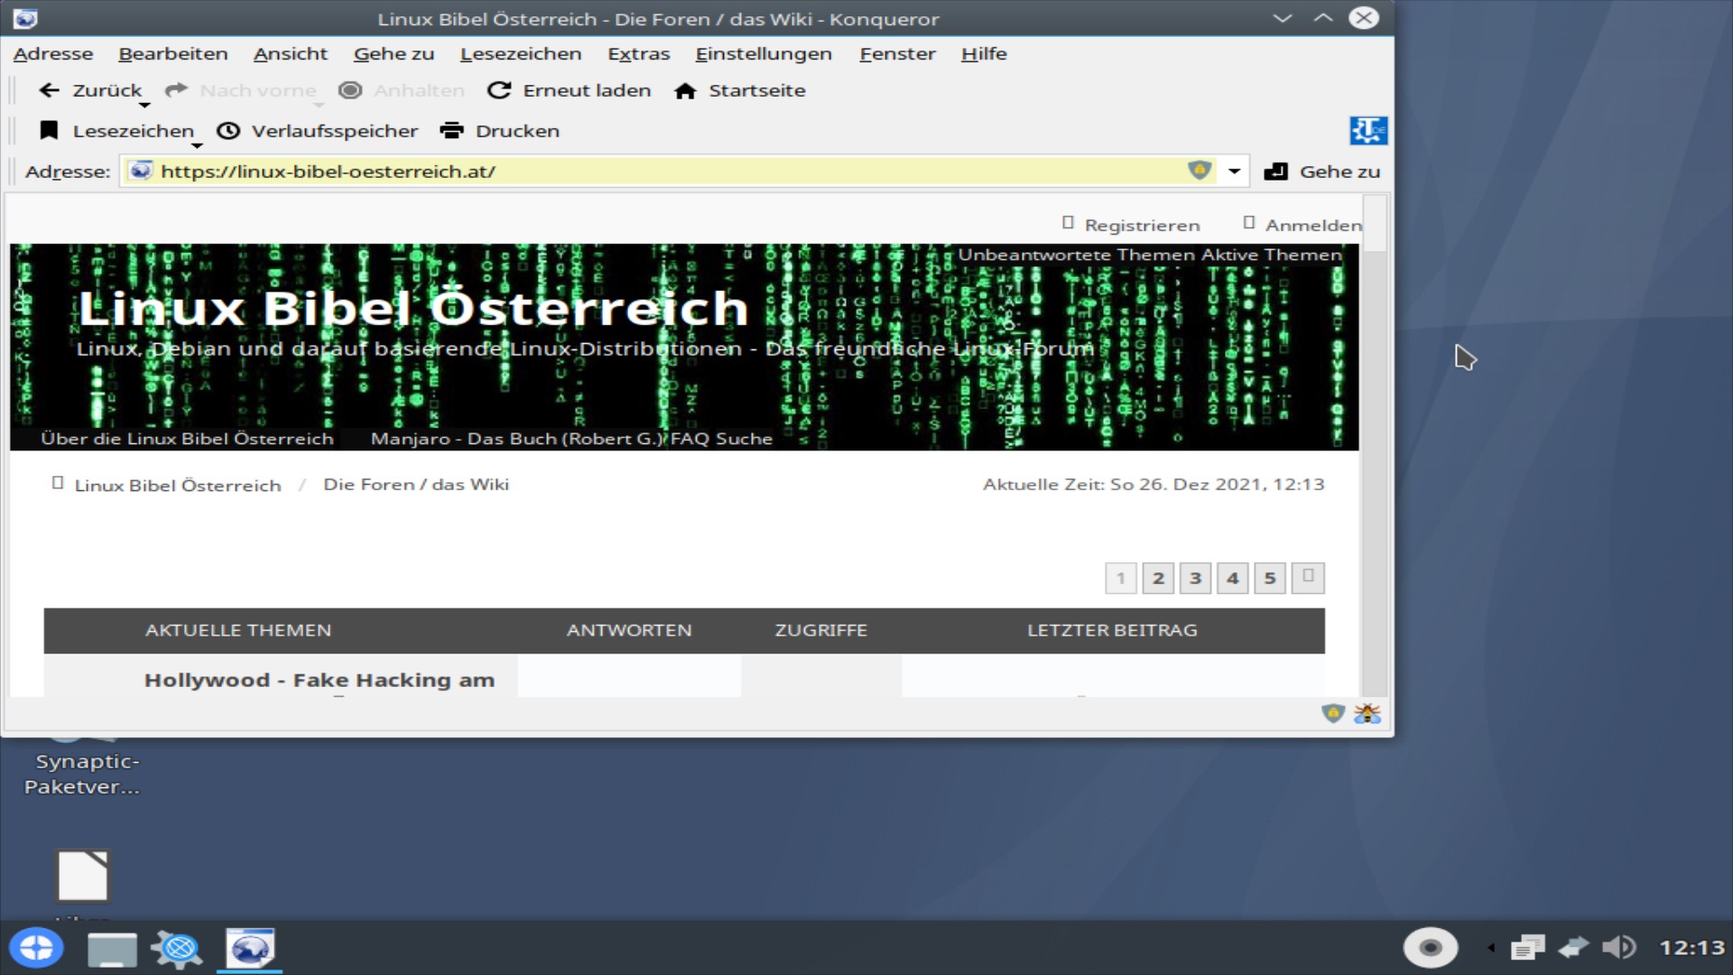
Task: Open the Extras menu
Action: tap(637, 53)
